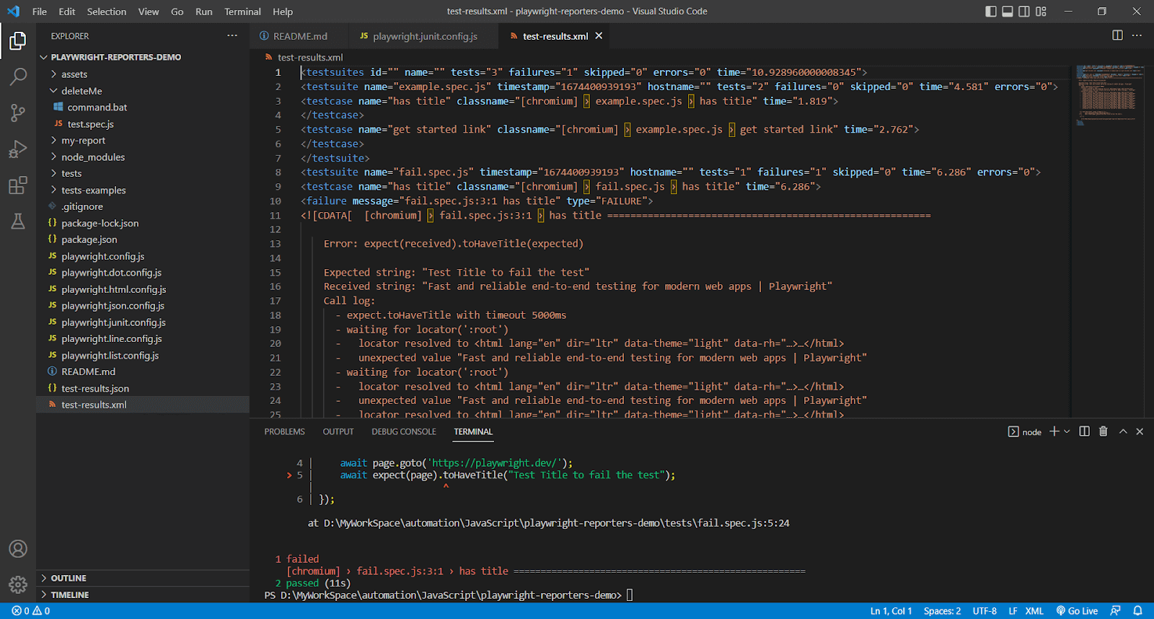The image size is (1154, 619).
Task: Open playwright.html.config.js file
Action: [x=143, y=289]
